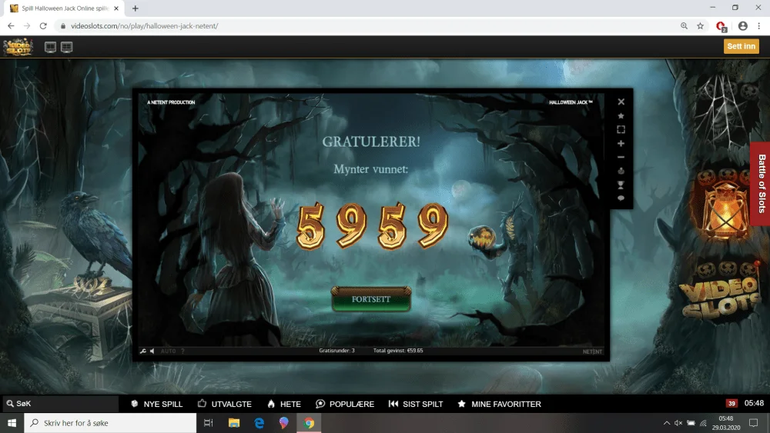Open File Explorer from the taskbar
The width and height of the screenshot is (770, 433).
click(x=234, y=423)
